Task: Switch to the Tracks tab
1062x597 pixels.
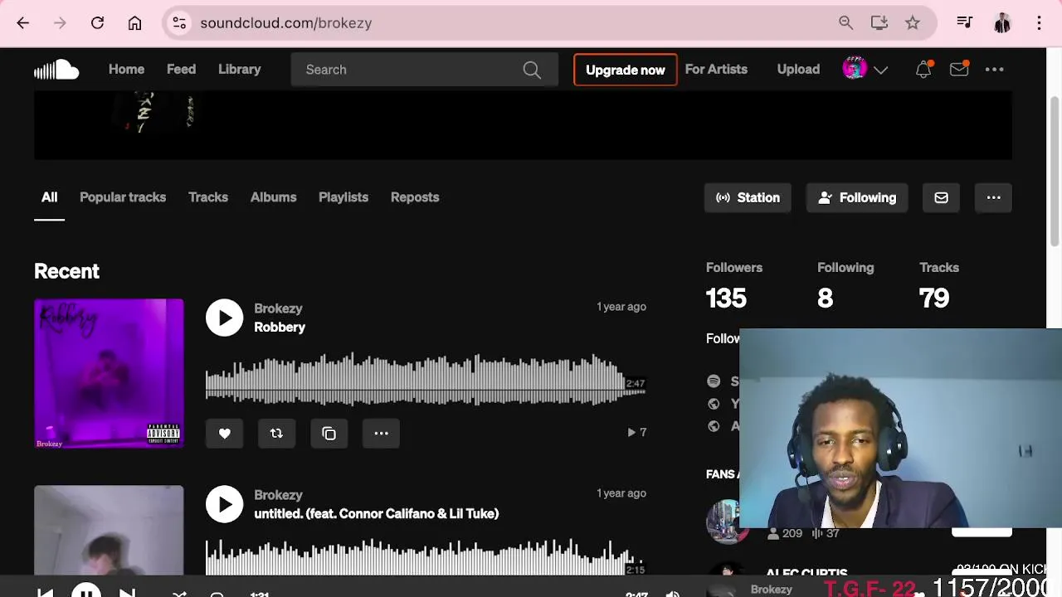Action: (x=208, y=197)
